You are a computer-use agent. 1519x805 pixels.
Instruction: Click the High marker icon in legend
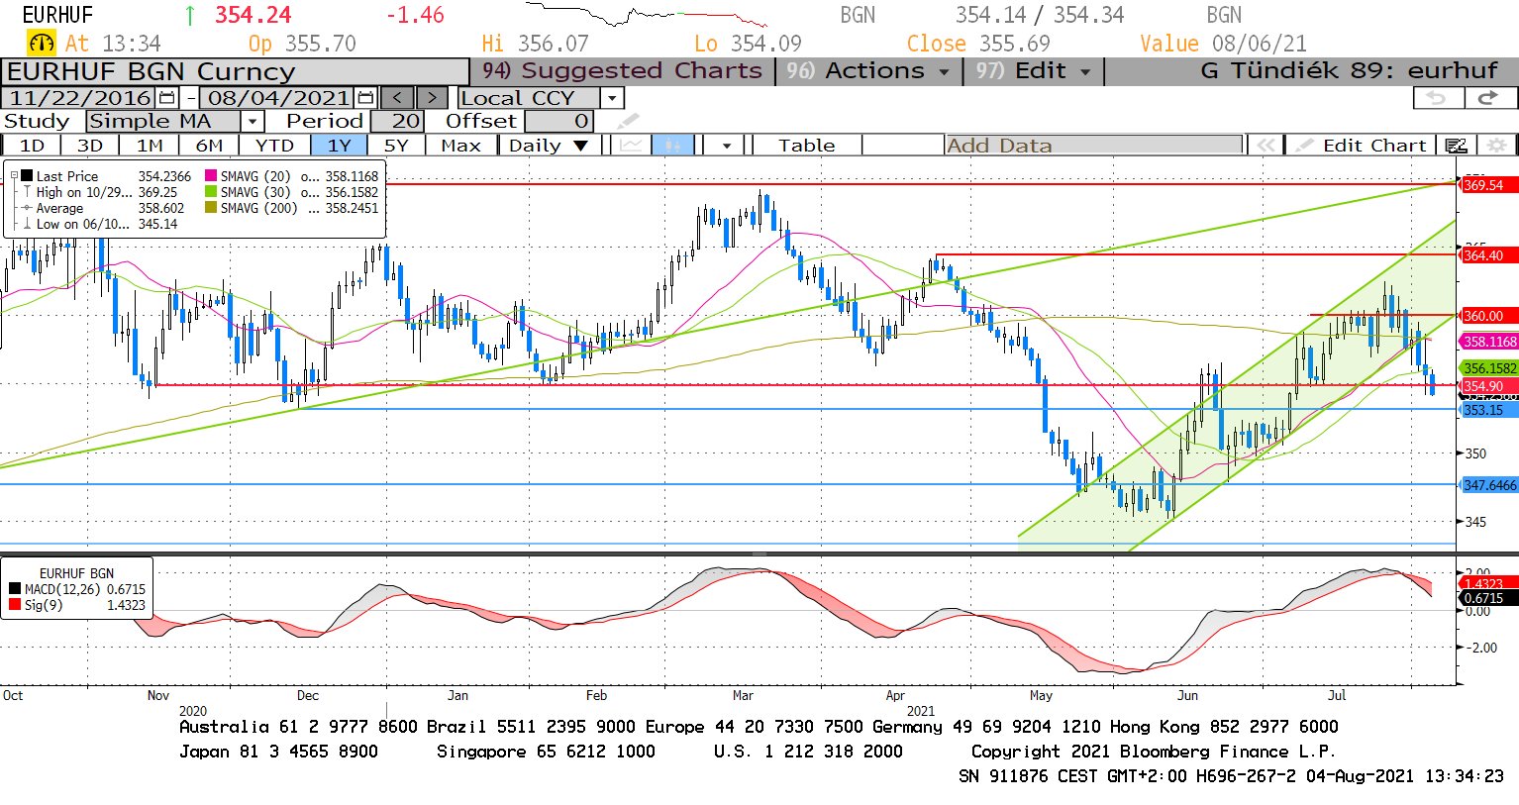click(x=27, y=192)
